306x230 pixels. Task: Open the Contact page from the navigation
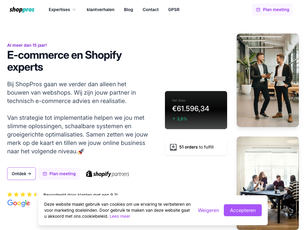pyautogui.click(x=151, y=10)
